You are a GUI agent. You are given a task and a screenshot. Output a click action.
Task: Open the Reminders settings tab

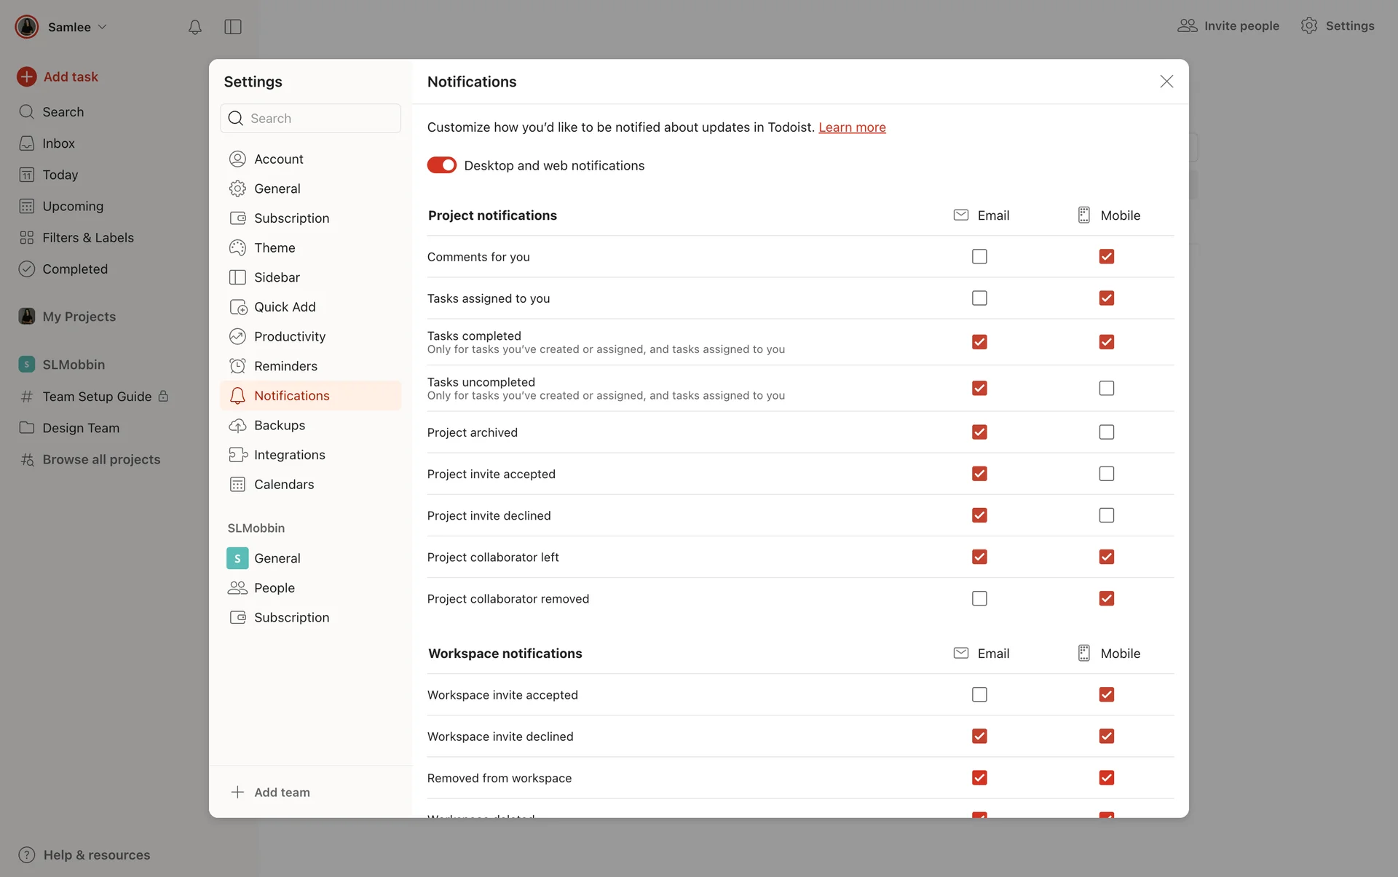click(285, 366)
